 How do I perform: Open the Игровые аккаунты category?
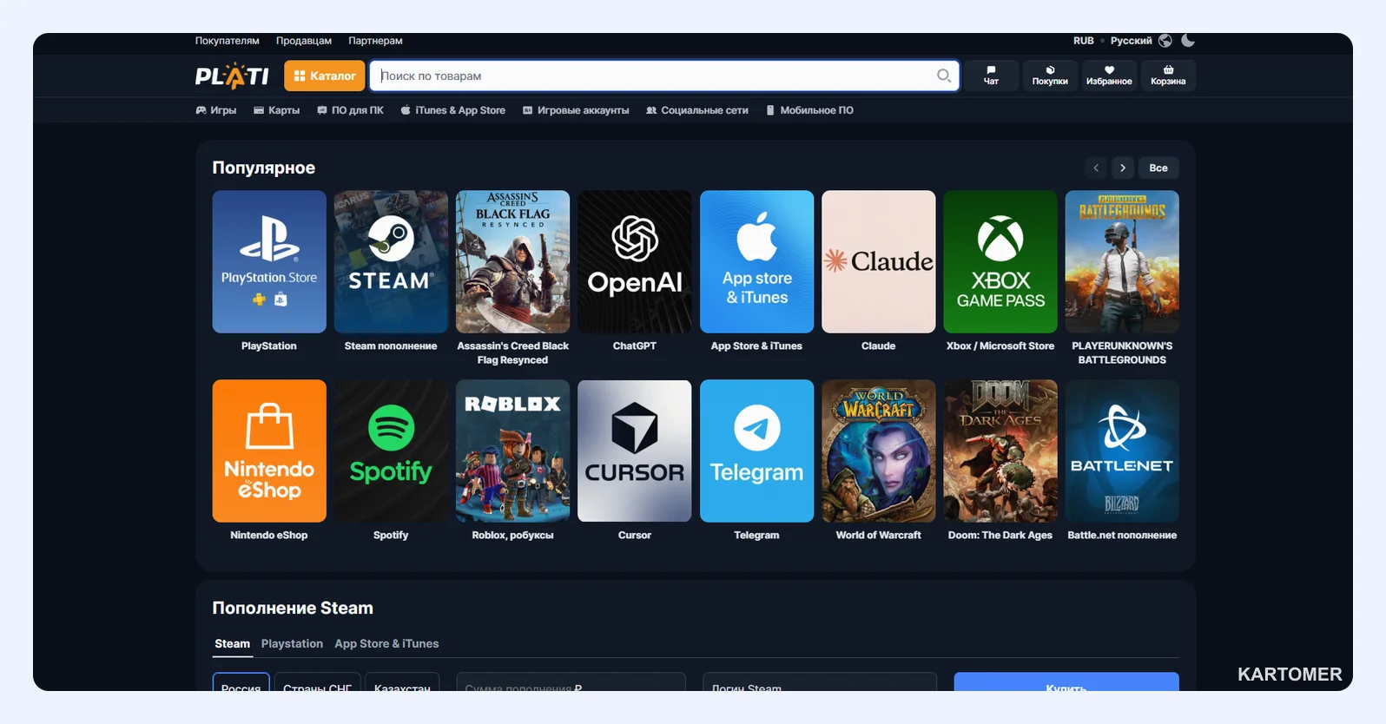(576, 110)
